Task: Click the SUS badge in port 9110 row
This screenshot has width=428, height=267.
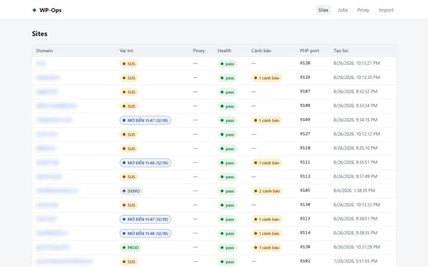Action: pos(129,149)
